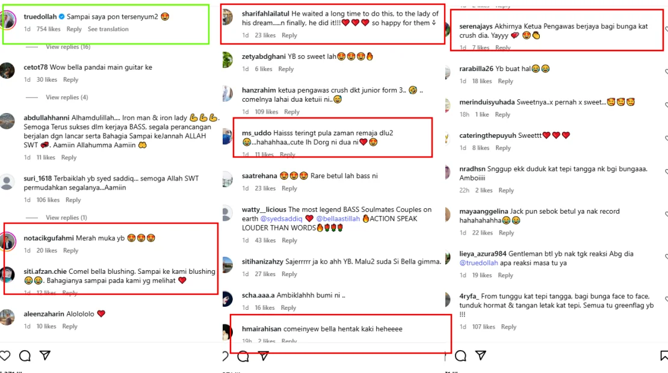This screenshot has height=373, width=668.
Task: Expand View replies (1) under suri_1618
Action: [66, 218]
